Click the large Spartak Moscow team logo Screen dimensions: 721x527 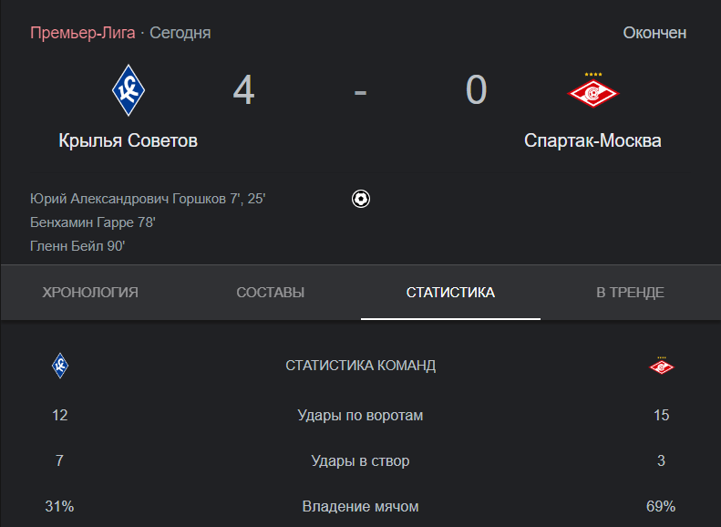(x=593, y=90)
